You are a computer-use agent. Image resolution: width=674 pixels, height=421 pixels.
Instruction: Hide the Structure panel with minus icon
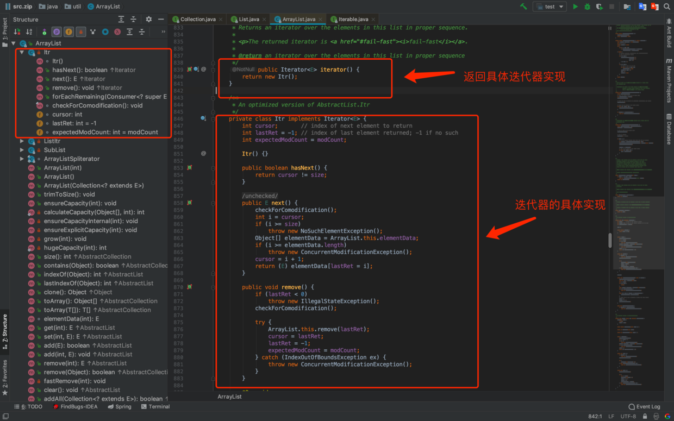(x=161, y=20)
